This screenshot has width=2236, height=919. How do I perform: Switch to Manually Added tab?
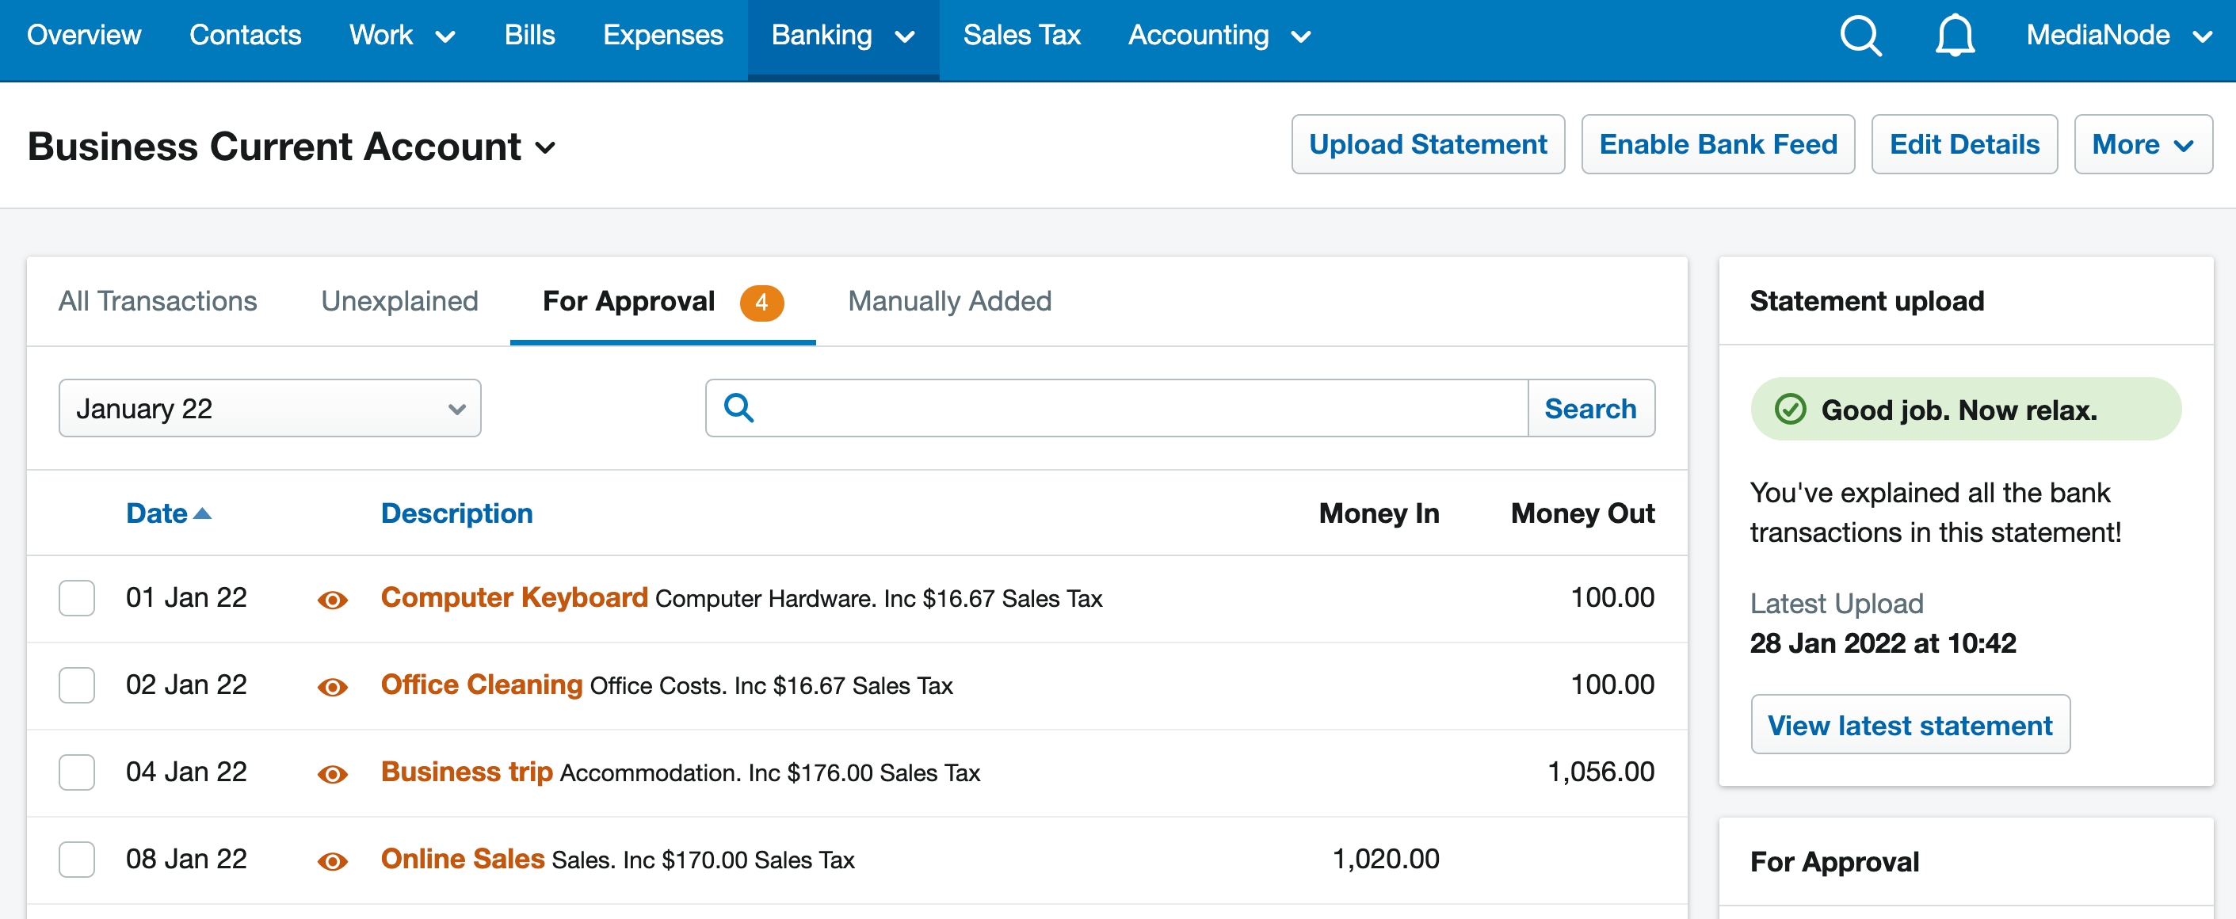(949, 301)
